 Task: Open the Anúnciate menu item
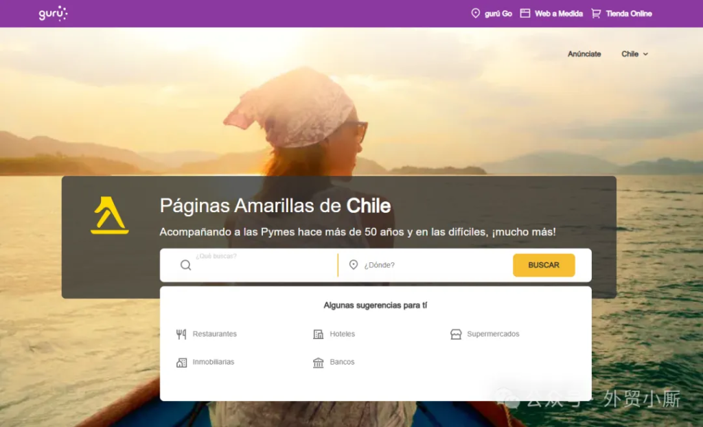tap(584, 54)
